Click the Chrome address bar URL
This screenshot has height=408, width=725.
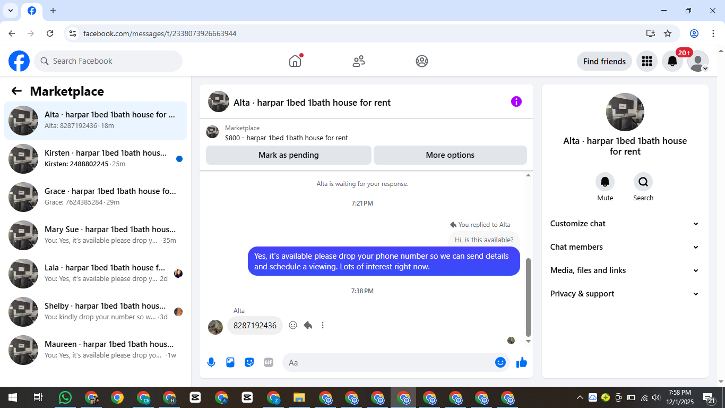pos(160,33)
